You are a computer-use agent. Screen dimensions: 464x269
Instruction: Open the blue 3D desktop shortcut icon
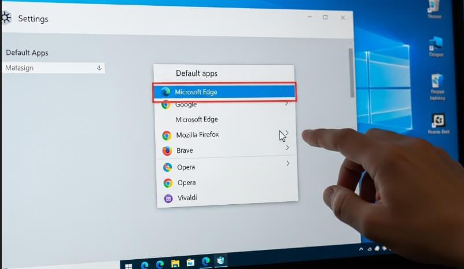point(436,43)
